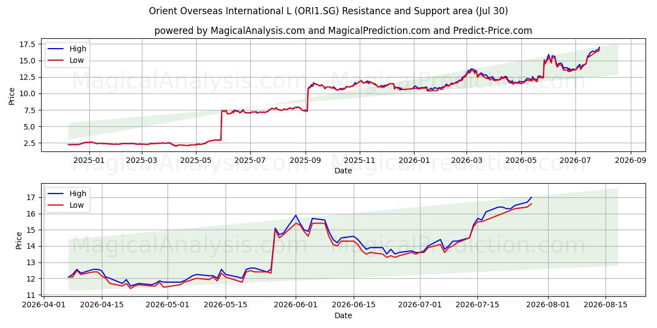
Task: Click the 12.5 y-axis tick in top chart
Action: coord(28,77)
